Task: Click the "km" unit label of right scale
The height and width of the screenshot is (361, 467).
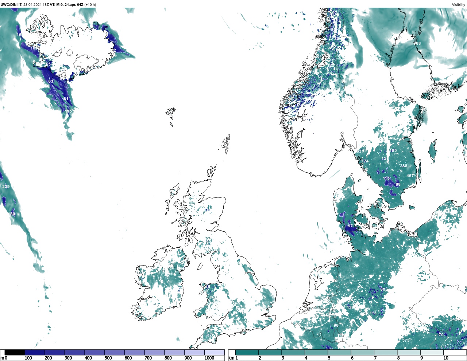Action: (231, 358)
